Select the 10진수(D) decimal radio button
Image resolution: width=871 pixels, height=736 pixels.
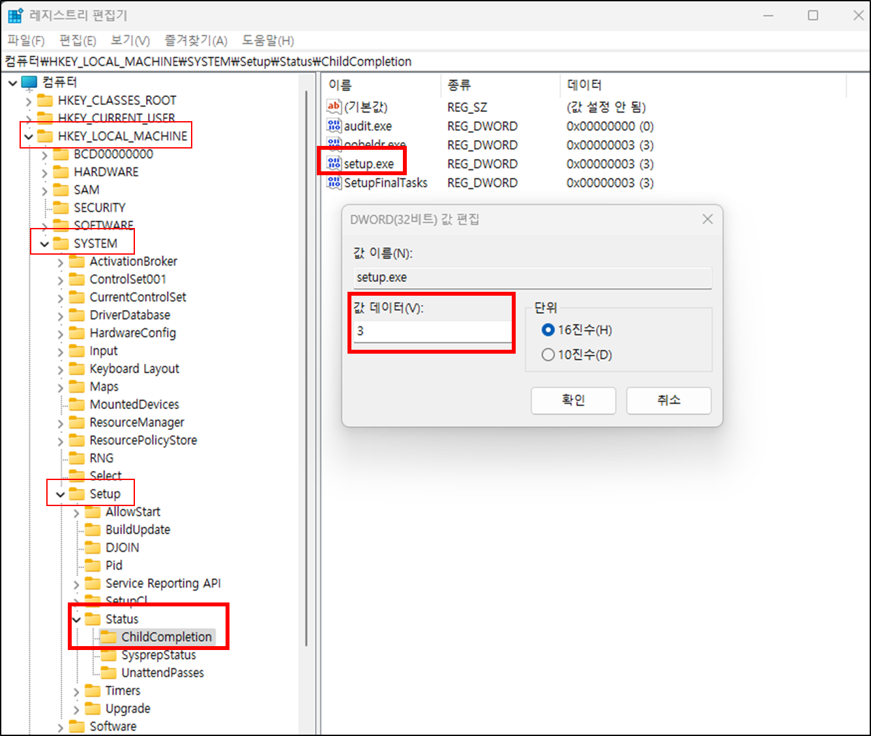(548, 355)
